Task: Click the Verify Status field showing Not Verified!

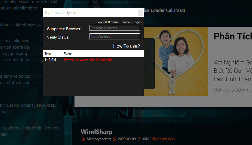Action: [115, 36]
